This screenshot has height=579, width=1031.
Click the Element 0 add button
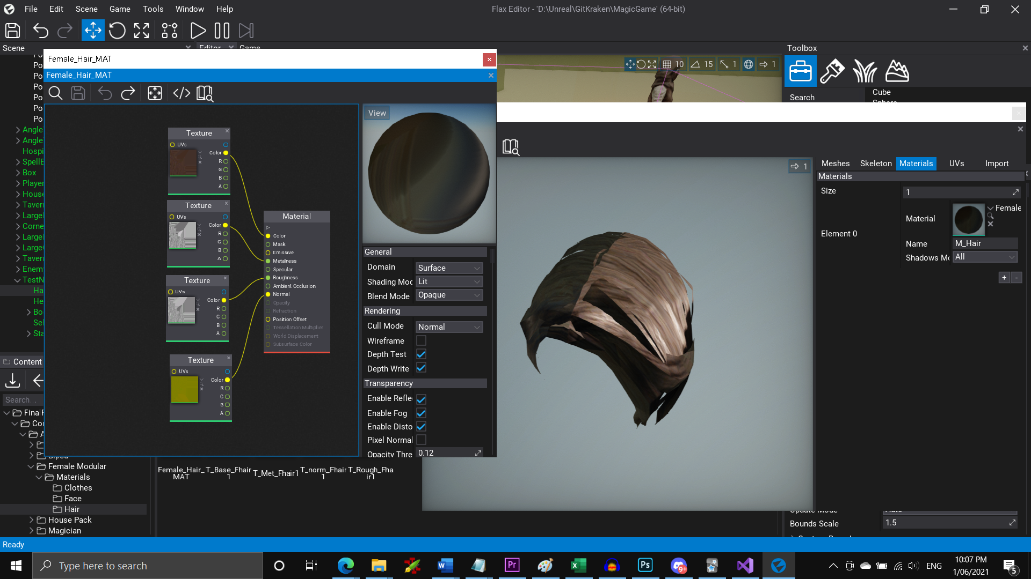[x=1004, y=278]
